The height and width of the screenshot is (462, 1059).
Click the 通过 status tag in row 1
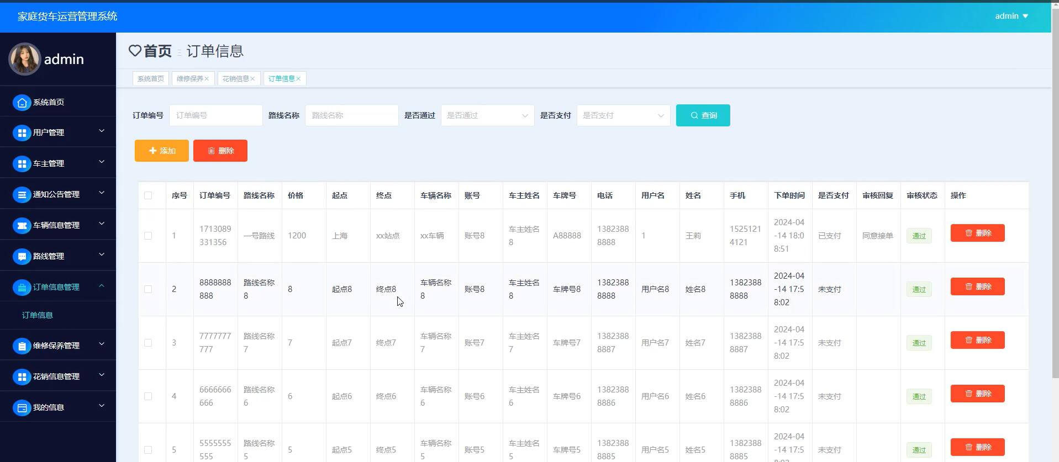(919, 236)
